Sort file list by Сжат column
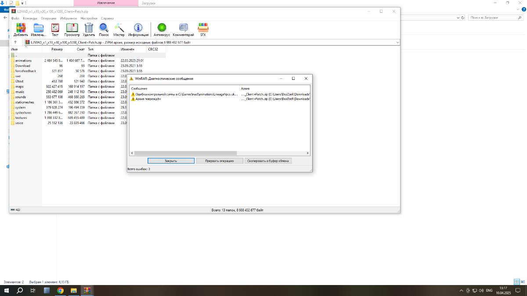Image resolution: width=527 pixels, height=296 pixels. [75, 50]
